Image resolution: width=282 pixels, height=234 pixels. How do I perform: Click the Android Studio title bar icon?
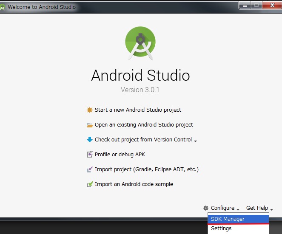2,7
